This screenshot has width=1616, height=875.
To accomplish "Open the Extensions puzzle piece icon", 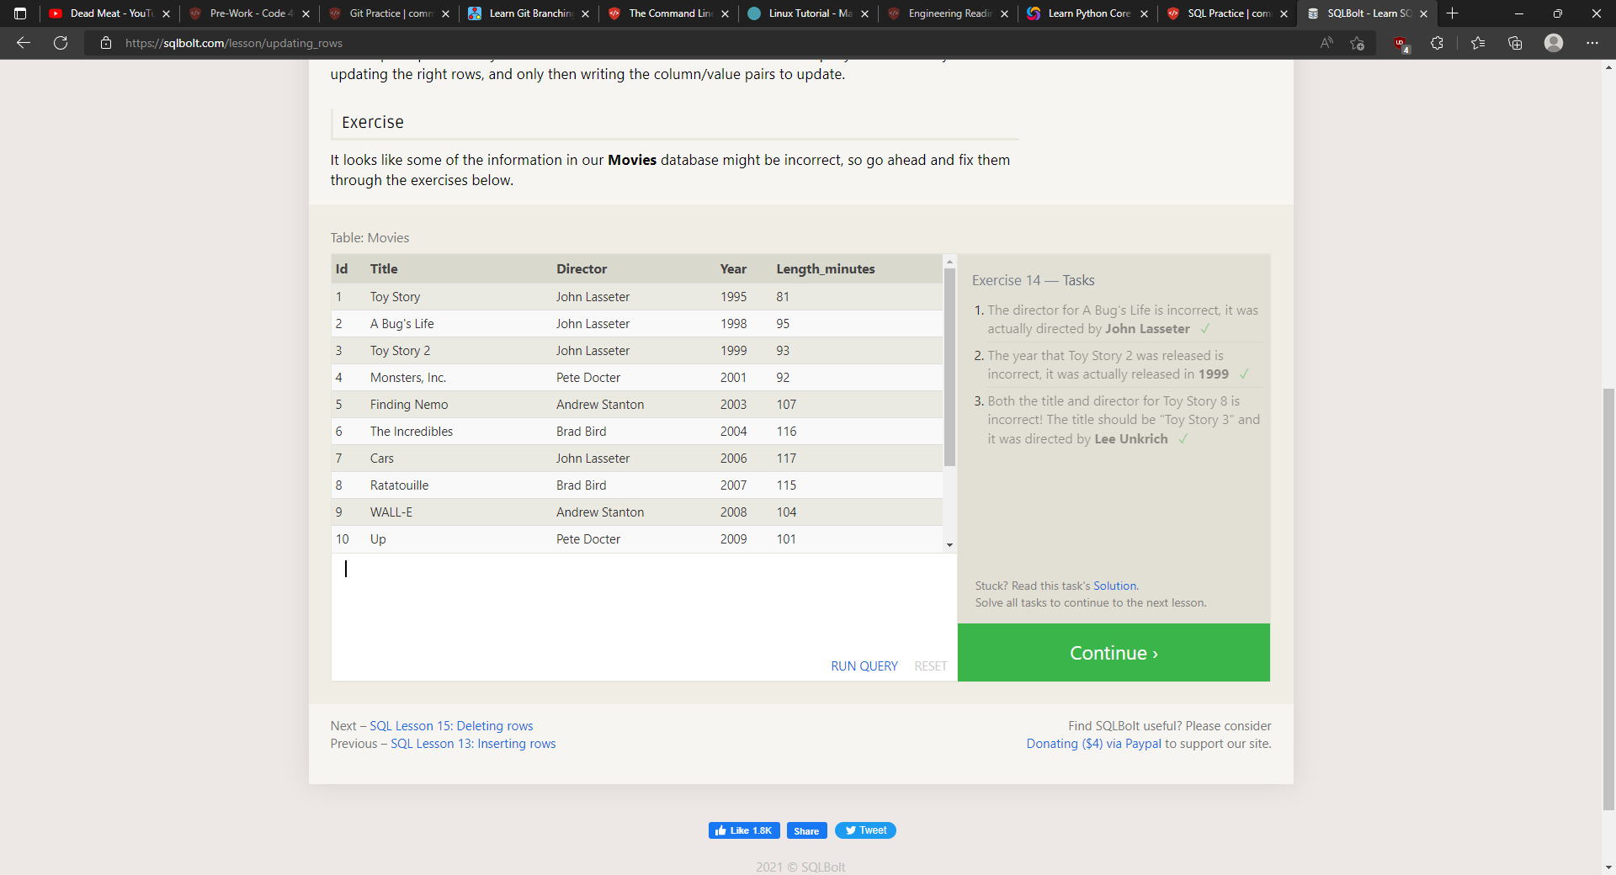I will click(x=1437, y=43).
